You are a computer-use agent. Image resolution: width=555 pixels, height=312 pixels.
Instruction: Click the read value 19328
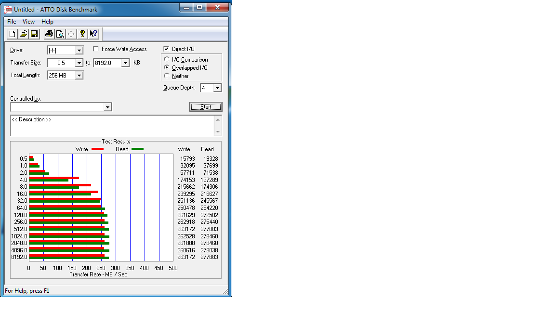pyautogui.click(x=211, y=159)
